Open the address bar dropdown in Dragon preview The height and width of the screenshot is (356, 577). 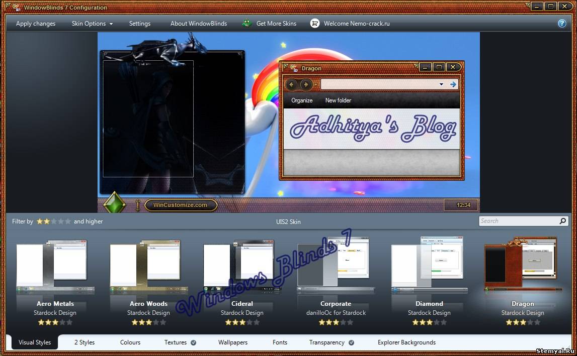(x=441, y=84)
